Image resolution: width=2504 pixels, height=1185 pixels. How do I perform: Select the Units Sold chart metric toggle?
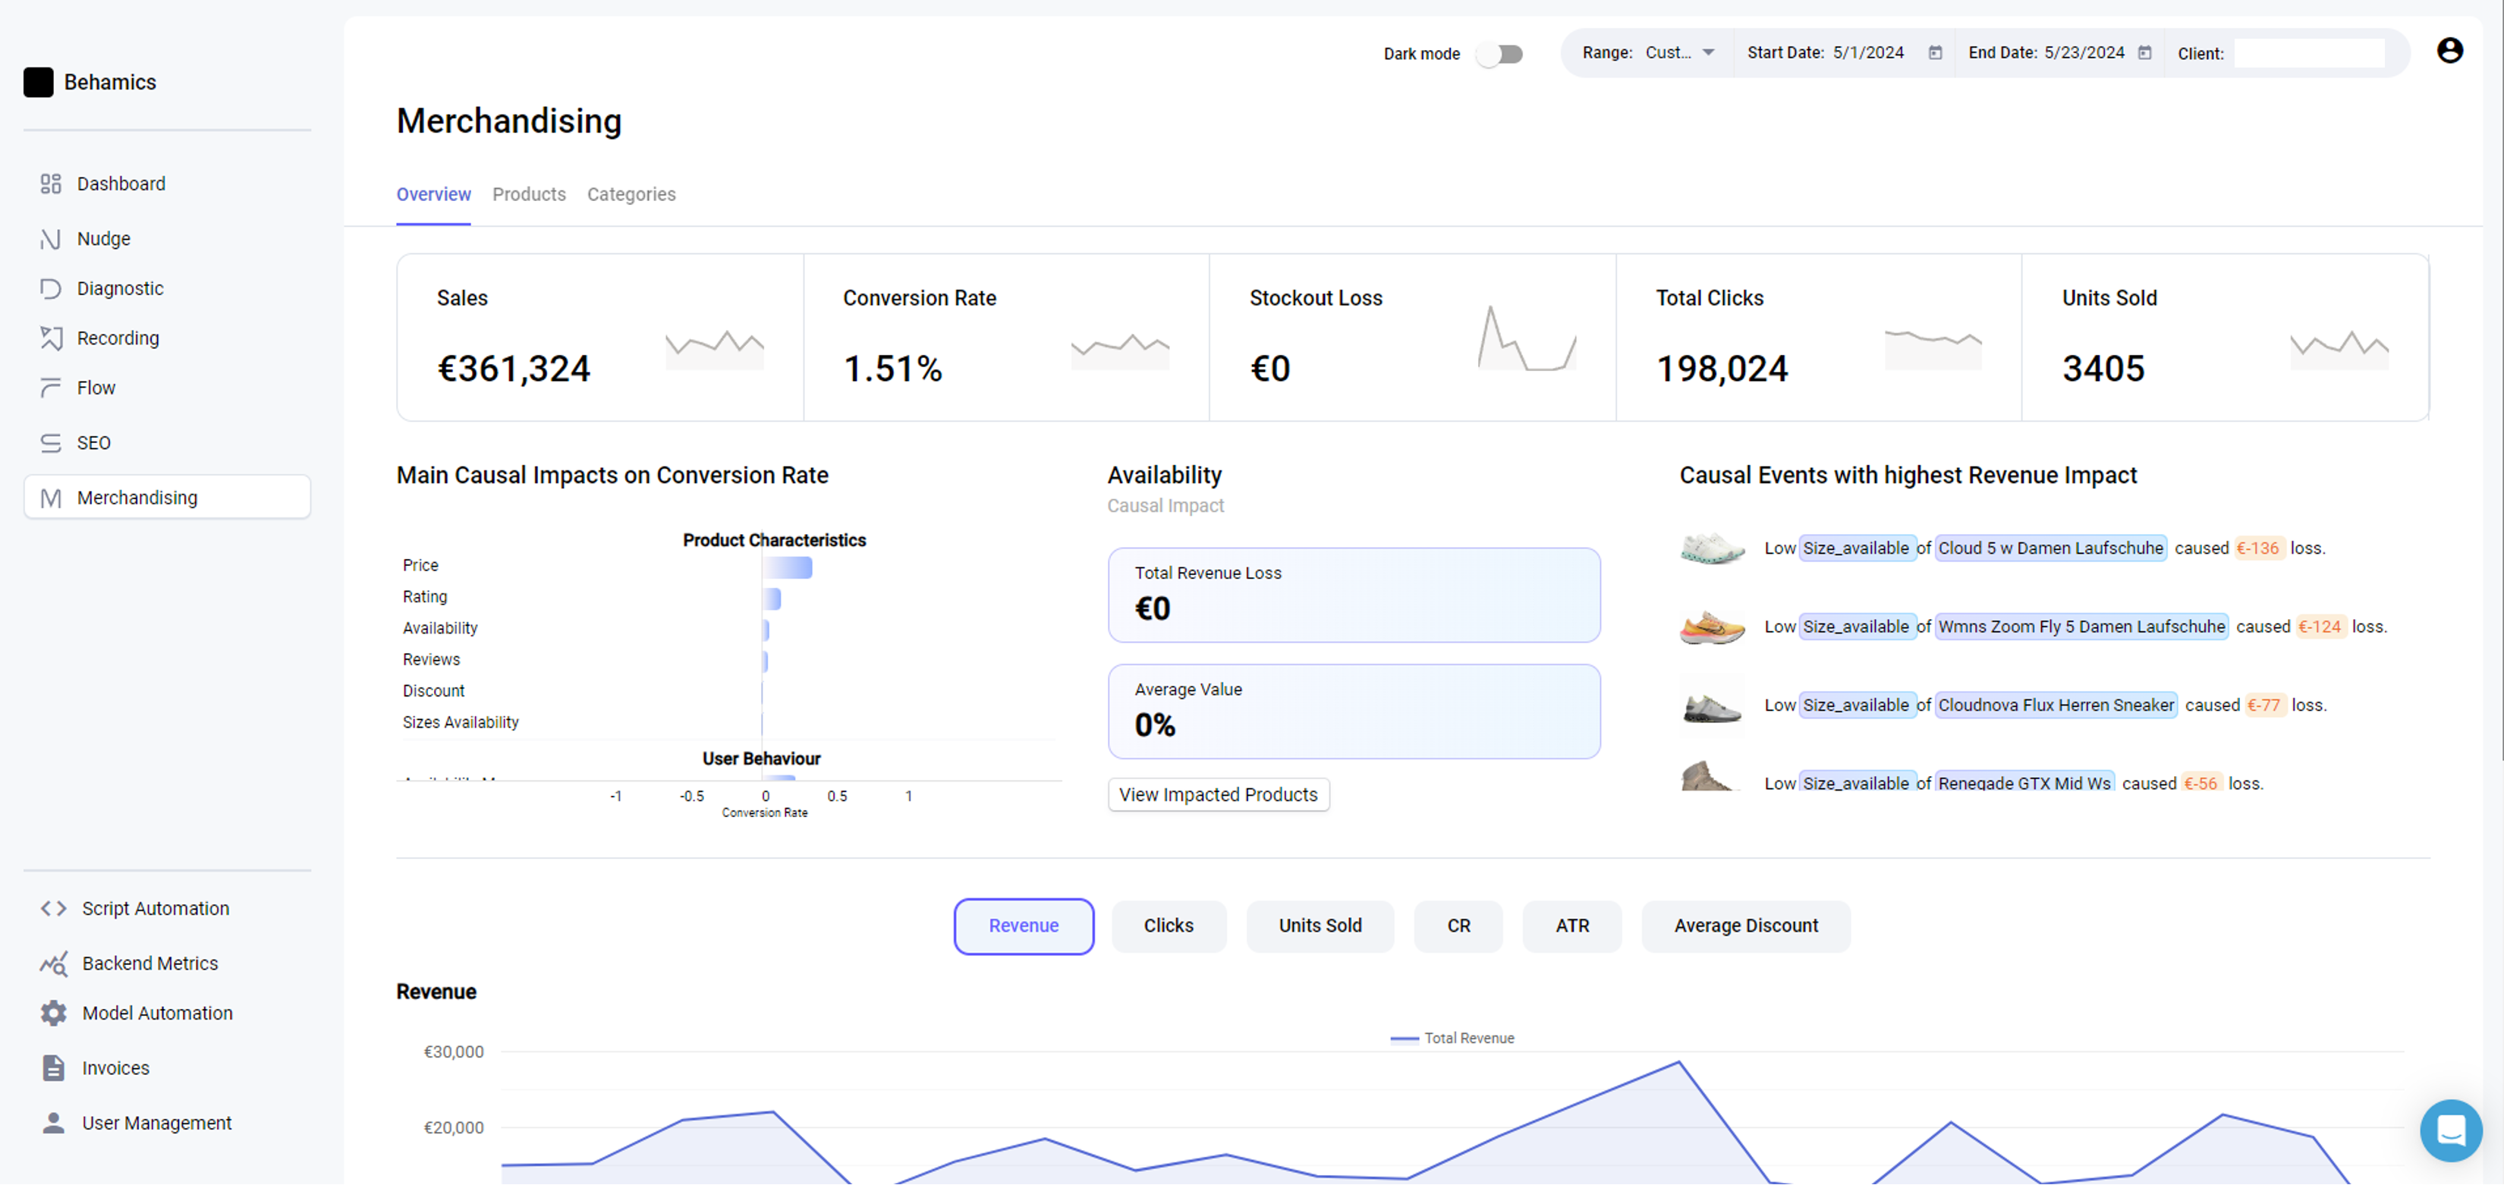[1319, 926]
